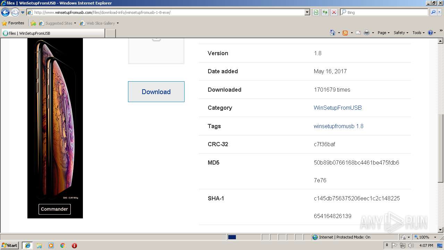Open the winsetupfromusb 1.8 tag link
Screen dimensions: 444x250
click(x=339, y=126)
